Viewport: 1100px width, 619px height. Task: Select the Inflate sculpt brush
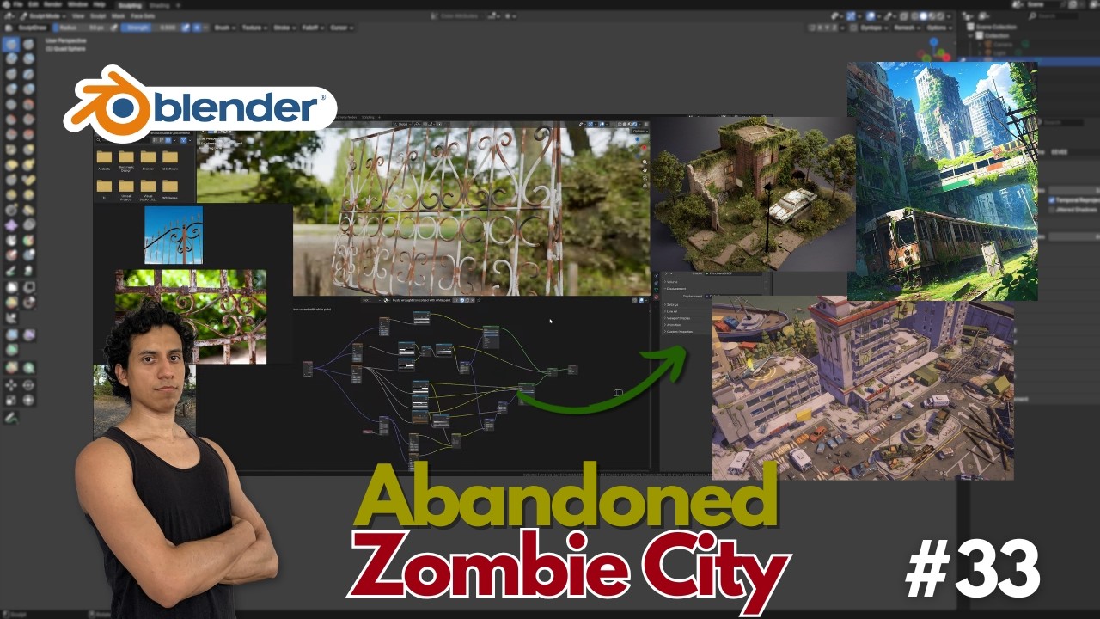tap(11, 89)
